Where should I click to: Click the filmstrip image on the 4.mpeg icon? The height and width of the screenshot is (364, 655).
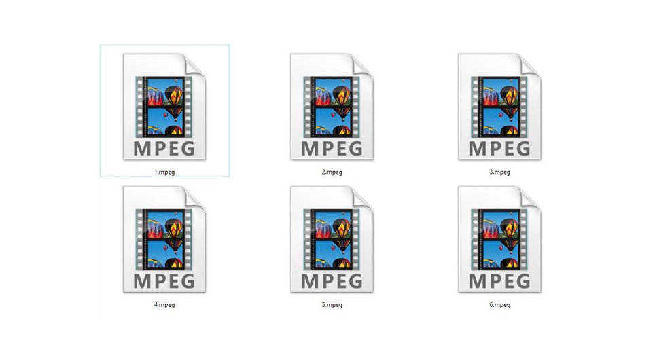pyautogui.click(x=164, y=239)
